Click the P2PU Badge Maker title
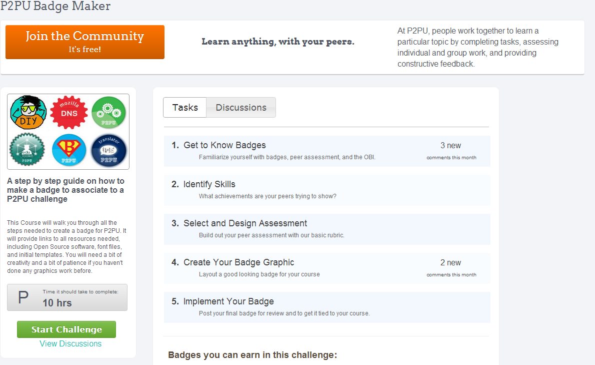 (55, 6)
